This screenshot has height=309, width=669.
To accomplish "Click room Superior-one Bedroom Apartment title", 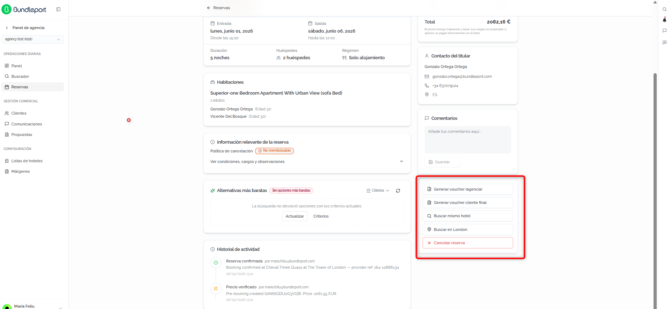I will (276, 93).
